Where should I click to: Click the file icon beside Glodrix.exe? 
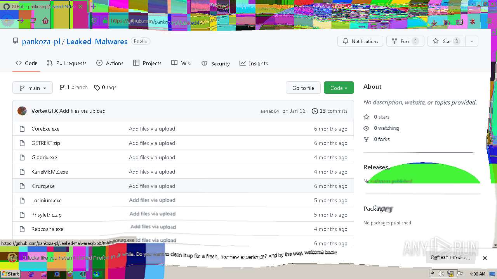click(22, 157)
